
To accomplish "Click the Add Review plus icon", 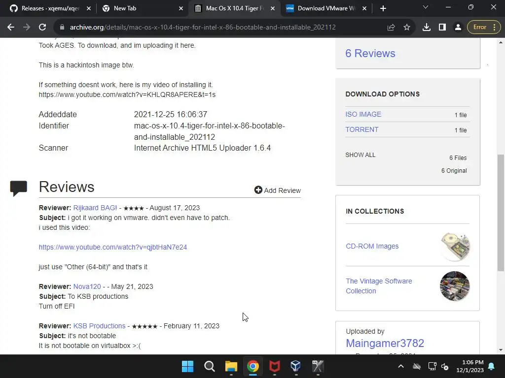I will [258, 190].
